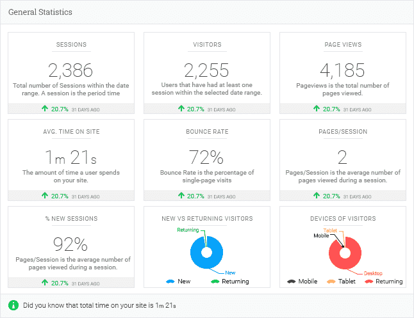Click the green up arrow under Page Views
The image size is (414, 318).
[x=317, y=108]
